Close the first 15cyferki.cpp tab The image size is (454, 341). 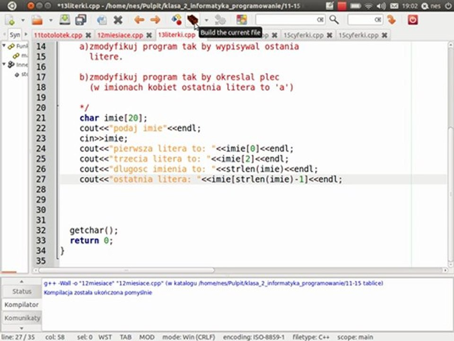(x=330, y=36)
